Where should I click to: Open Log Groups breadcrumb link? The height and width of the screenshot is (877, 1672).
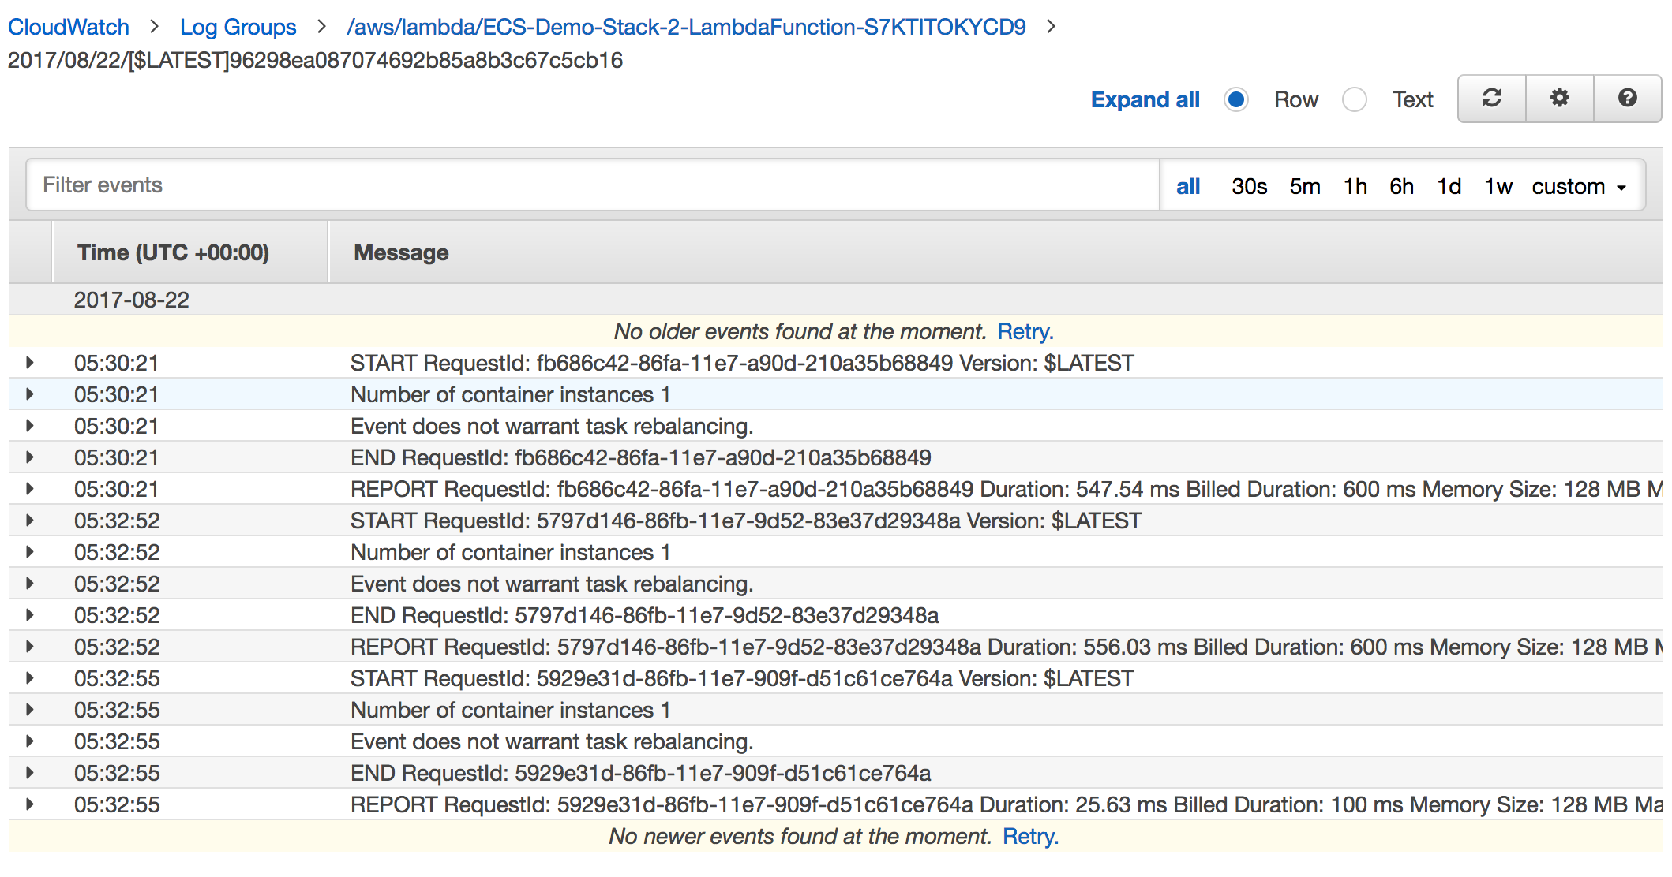coord(238,27)
